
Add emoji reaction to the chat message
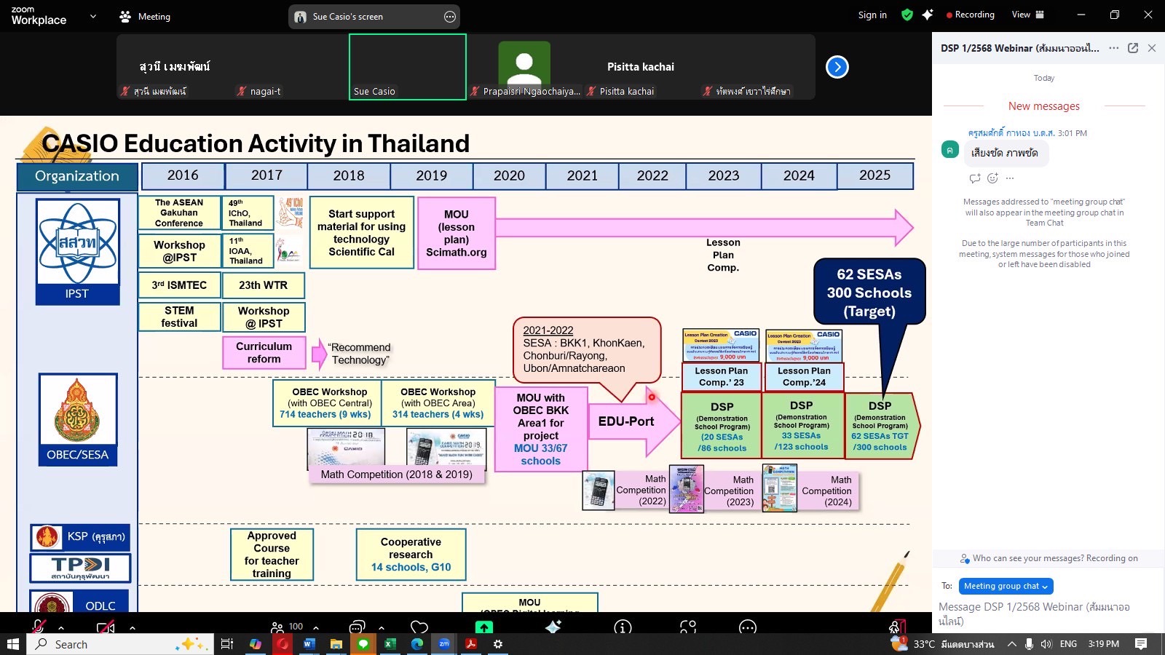[992, 178]
